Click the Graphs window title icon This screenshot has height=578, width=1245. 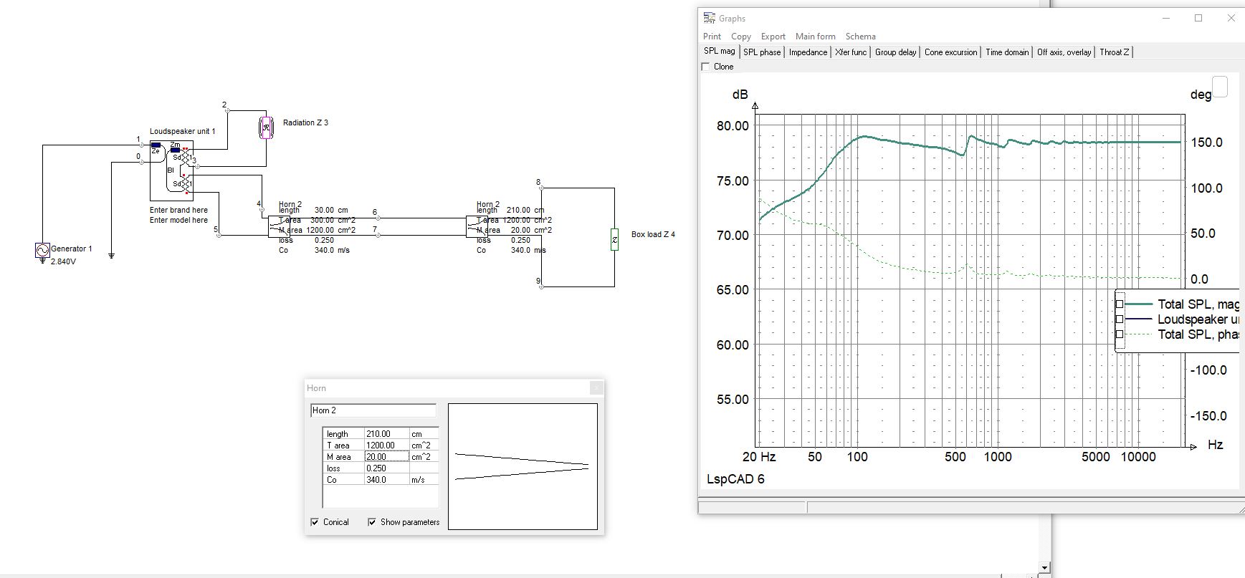click(710, 18)
